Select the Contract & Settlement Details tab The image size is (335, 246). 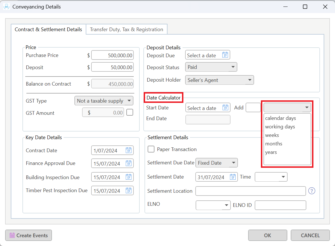48,29
